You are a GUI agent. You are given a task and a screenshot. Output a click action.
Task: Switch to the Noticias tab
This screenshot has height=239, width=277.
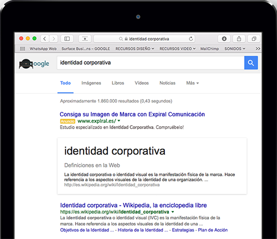(x=167, y=83)
